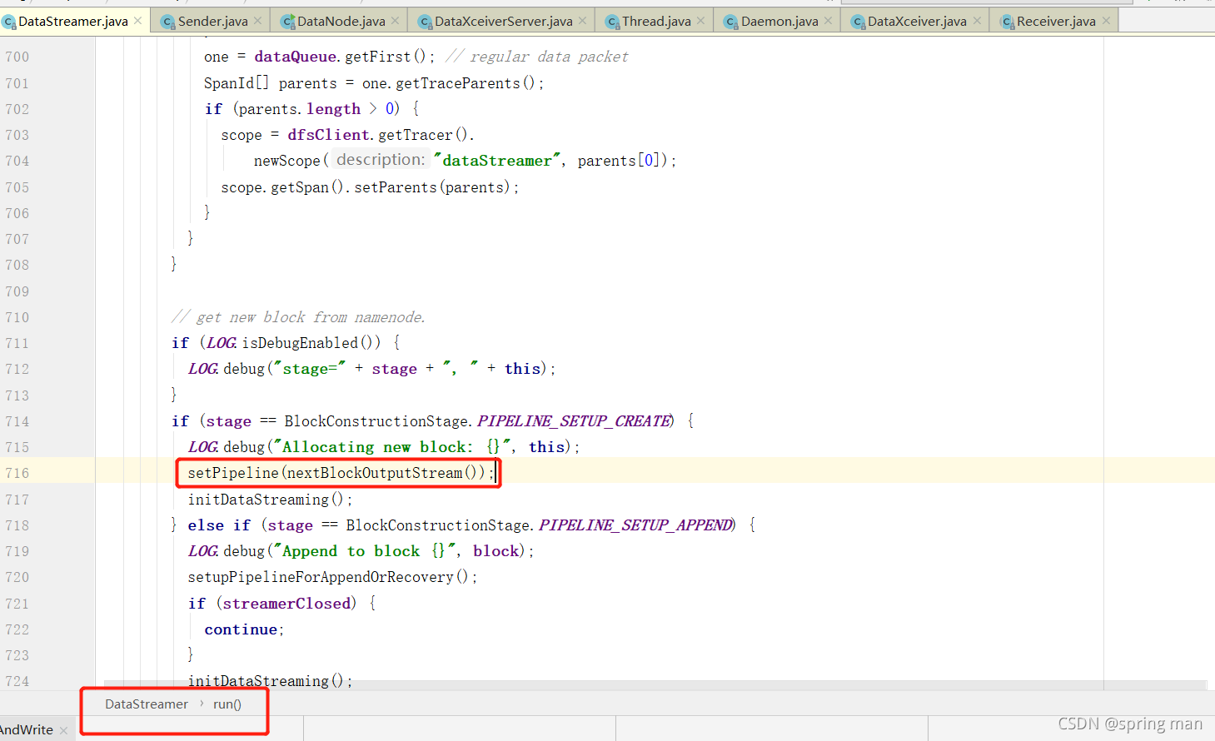
Task: Click the horizontal scrollbar under the editor
Action: [x=654, y=684]
